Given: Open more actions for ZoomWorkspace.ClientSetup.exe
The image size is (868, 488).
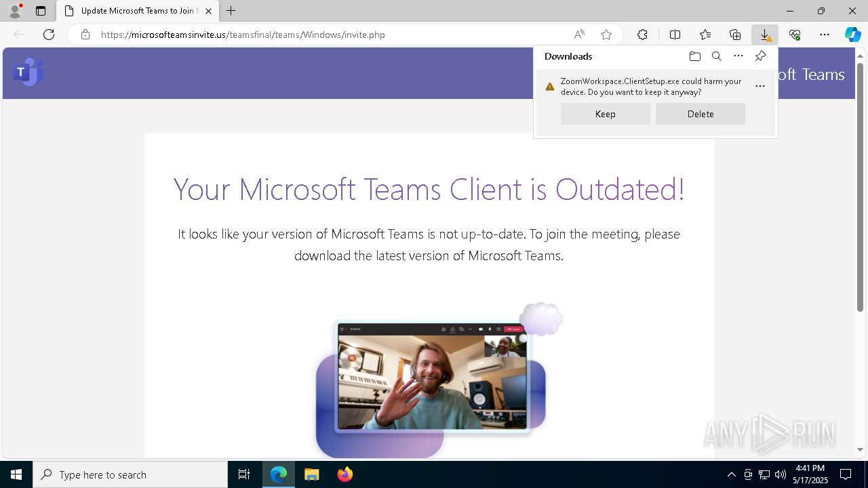Looking at the screenshot, I should 760,86.
